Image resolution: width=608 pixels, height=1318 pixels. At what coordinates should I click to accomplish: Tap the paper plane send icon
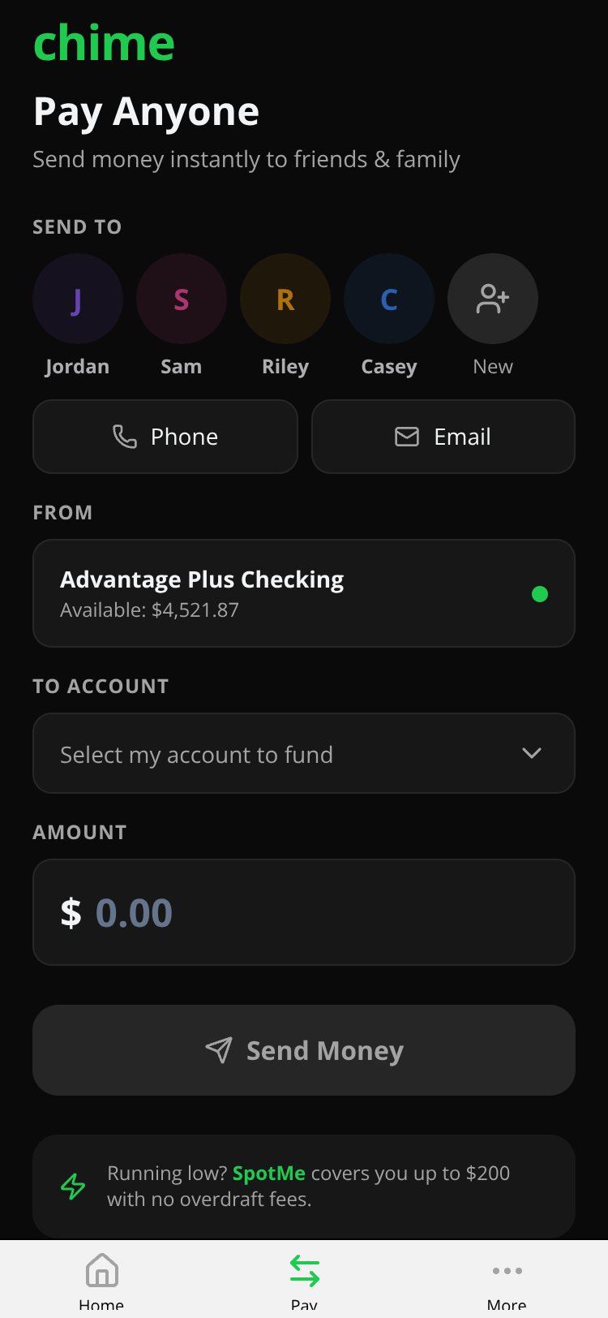pos(219,1050)
